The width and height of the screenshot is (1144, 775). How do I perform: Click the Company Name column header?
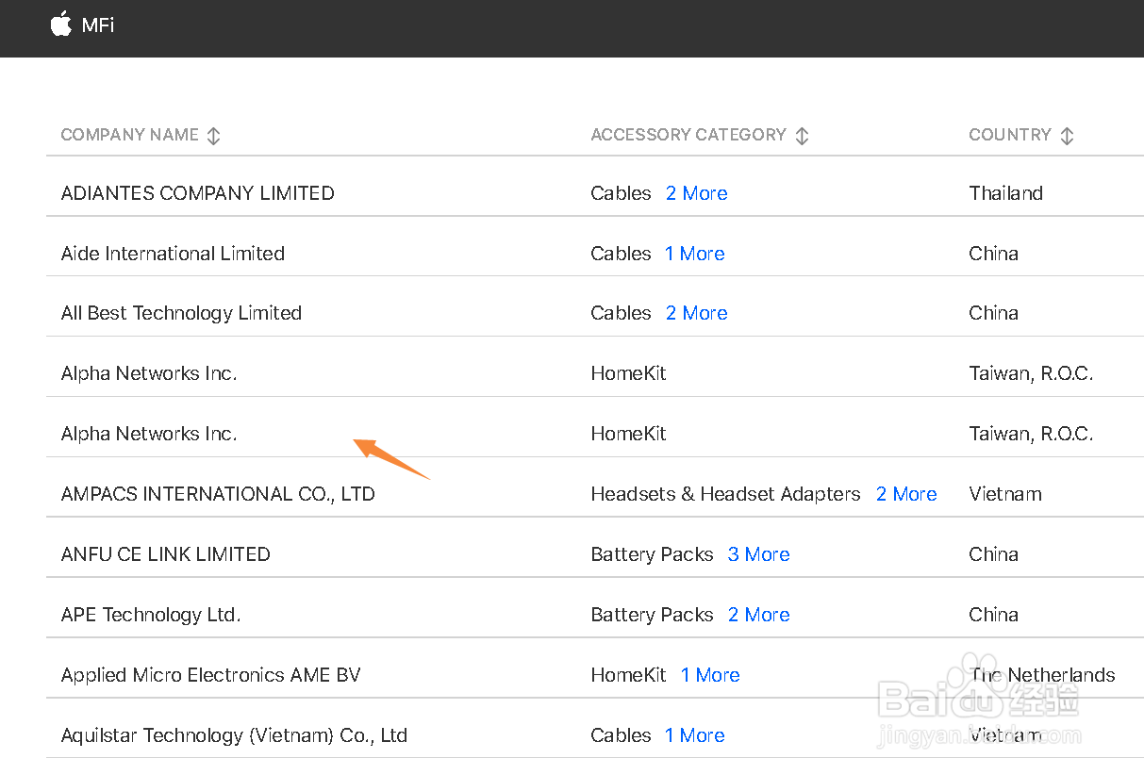pyautogui.click(x=129, y=135)
